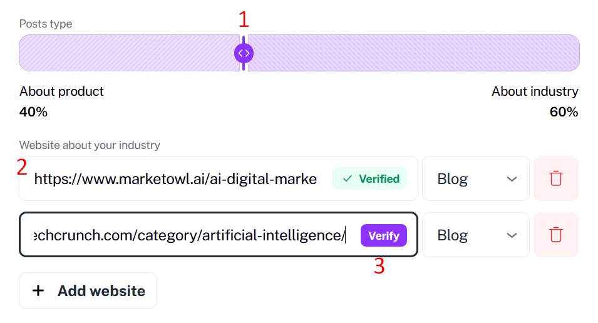Click the checkmark icon in Verified badge
Viewport: 598px width, 323px height.
click(x=348, y=178)
